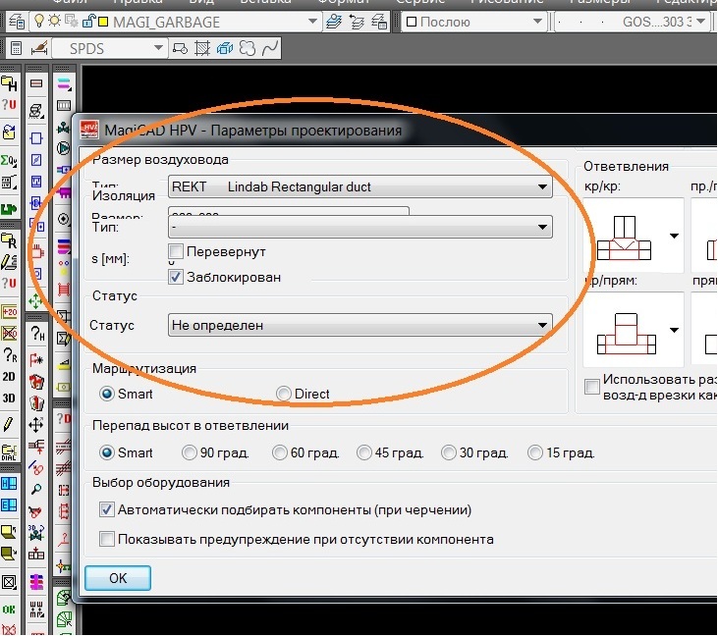This screenshot has width=718, height=637.
Task: Click the green OK icon in left toolbar
Action: (x=9, y=610)
